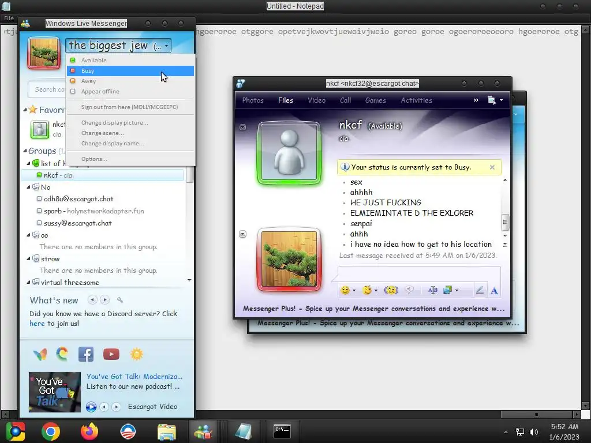
Task: Go to next Escargot Video item
Action: tap(117, 407)
